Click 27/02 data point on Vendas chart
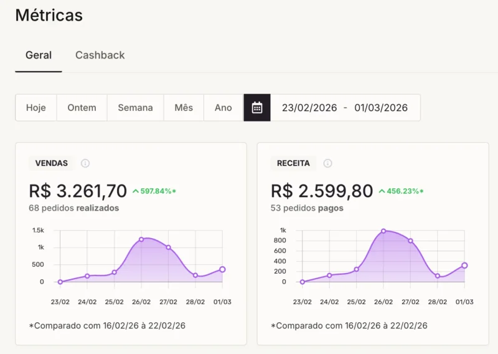The image size is (498, 354). (168, 247)
